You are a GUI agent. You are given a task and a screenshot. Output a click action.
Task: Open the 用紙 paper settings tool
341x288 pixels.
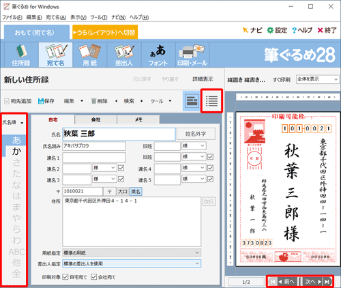tap(90, 55)
